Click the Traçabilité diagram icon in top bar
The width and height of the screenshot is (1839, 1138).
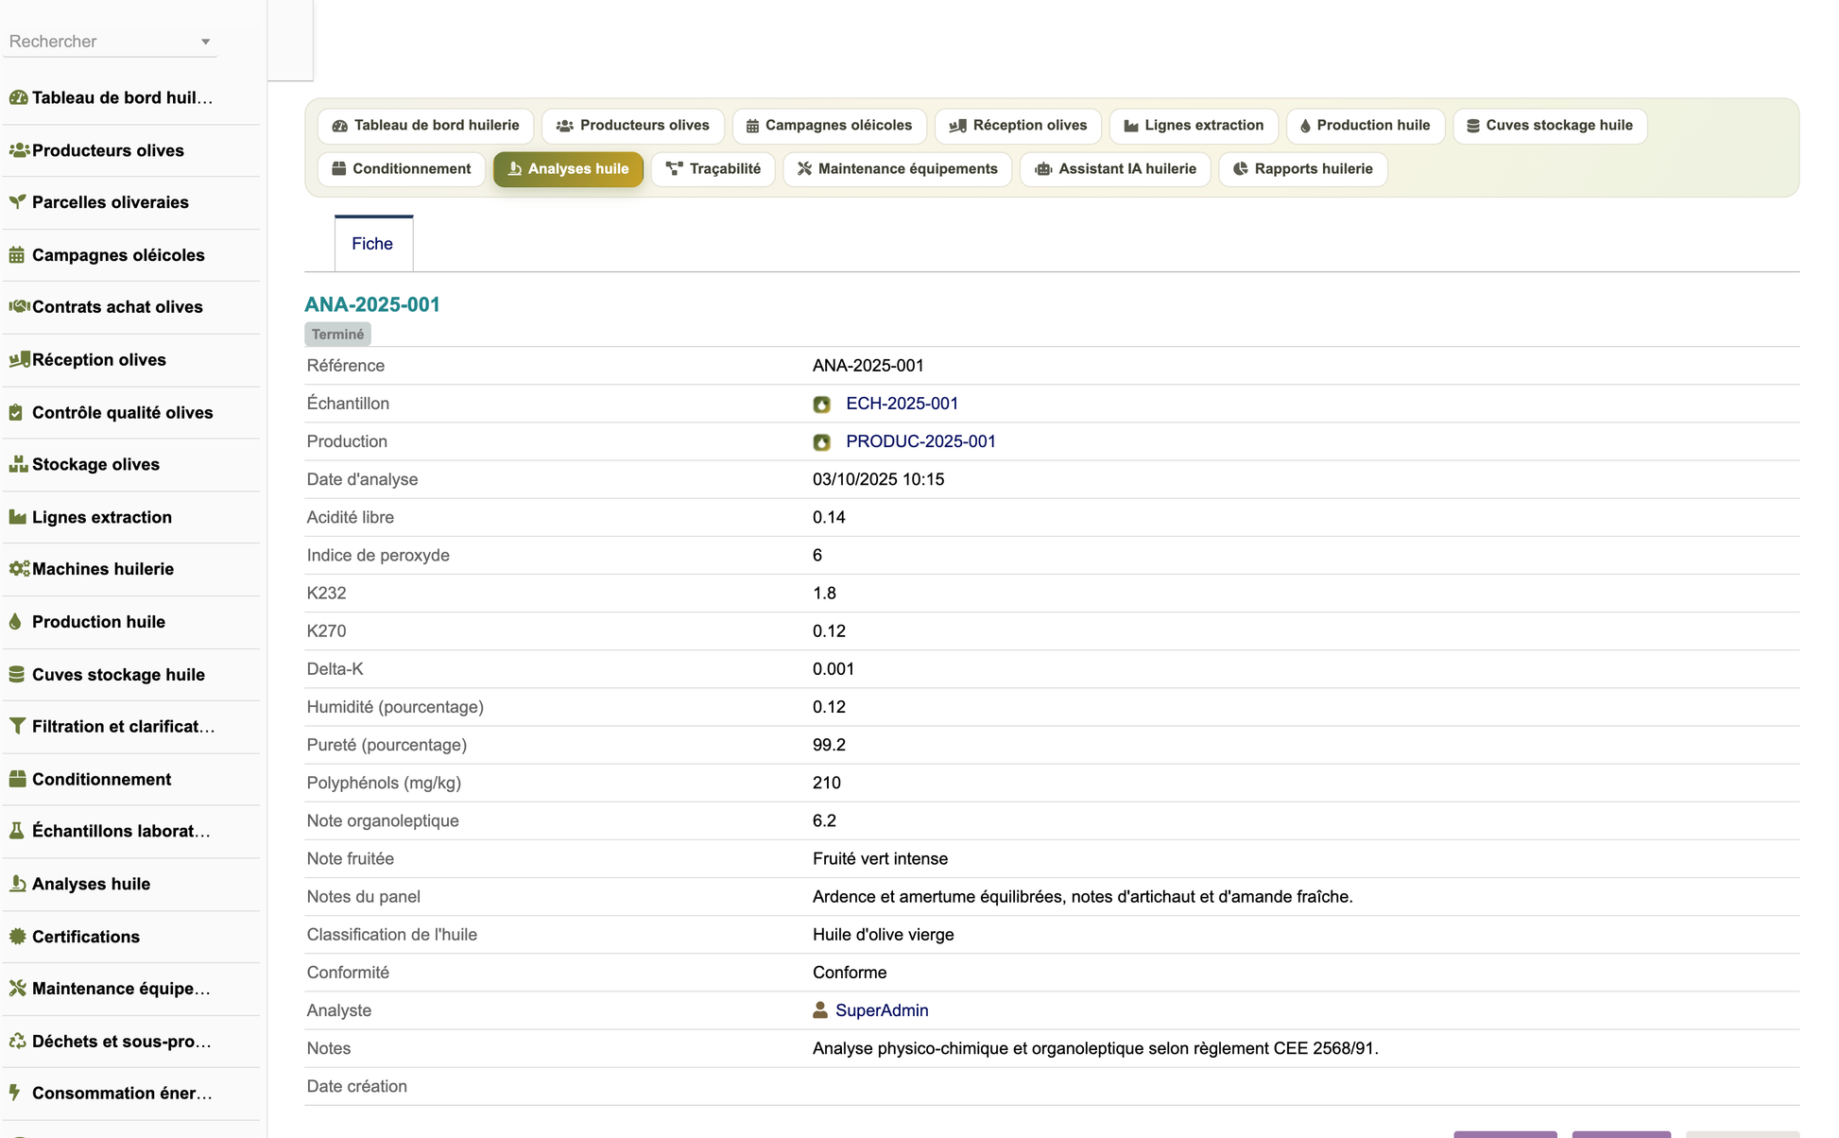coord(674,169)
